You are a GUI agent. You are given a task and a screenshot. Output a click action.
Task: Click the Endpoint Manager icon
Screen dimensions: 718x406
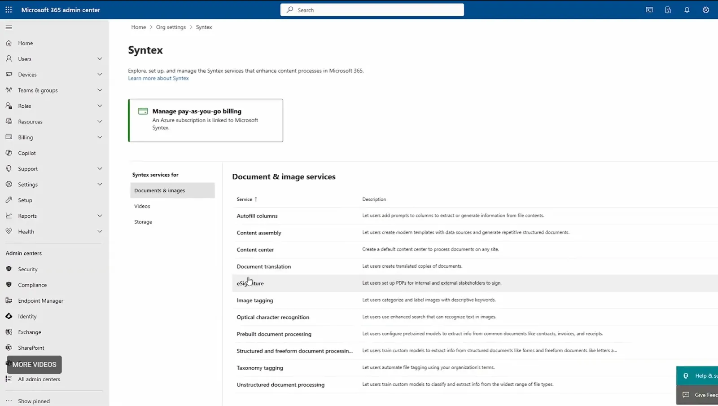pyautogui.click(x=9, y=300)
